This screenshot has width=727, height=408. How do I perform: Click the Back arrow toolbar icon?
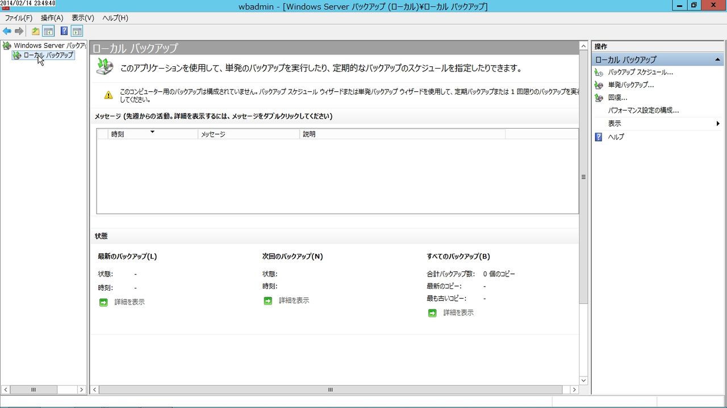(7, 31)
